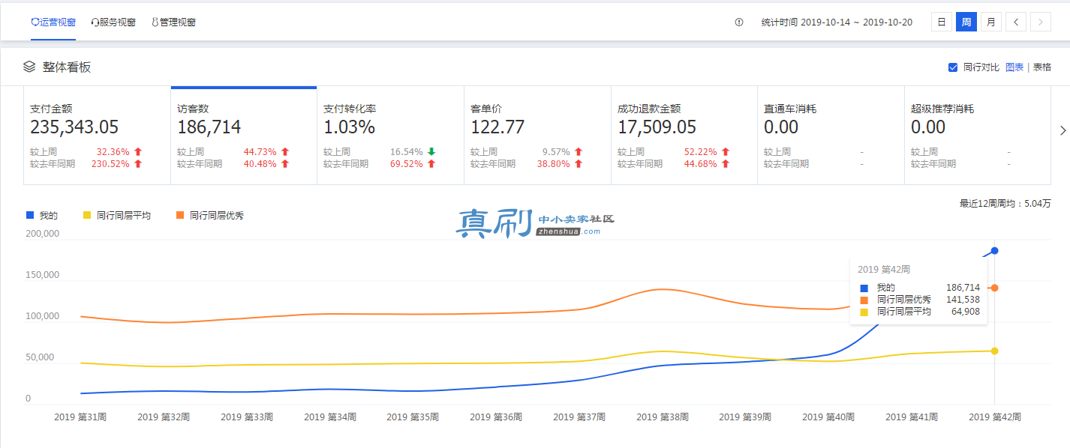Screen dimensions: 1070x448
Task: Click red up arrow for 支付金额 较上周
Action: 138,152
